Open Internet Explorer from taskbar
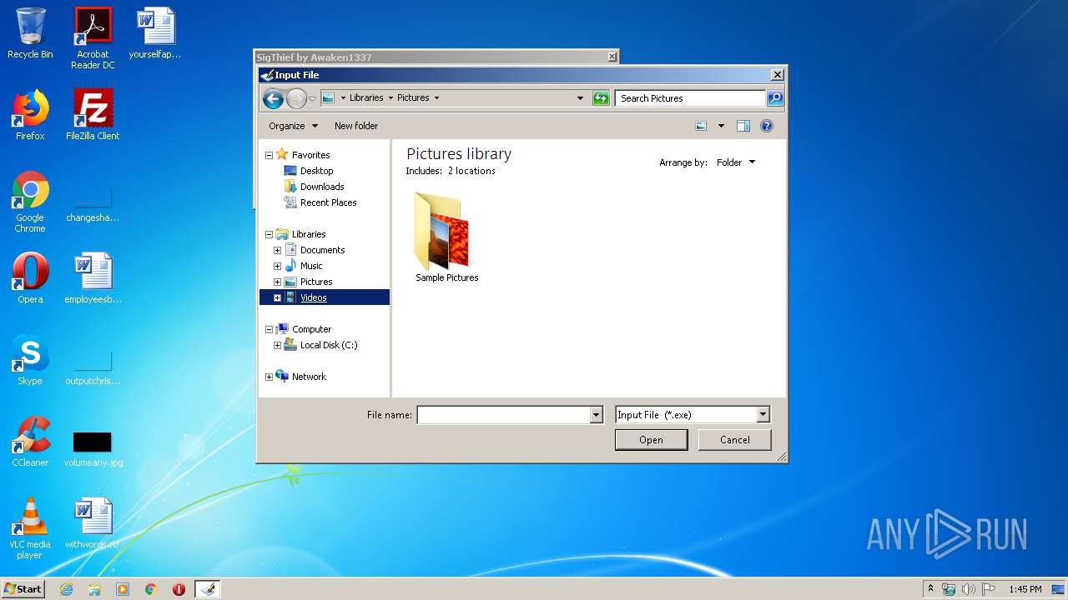 click(x=67, y=589)
